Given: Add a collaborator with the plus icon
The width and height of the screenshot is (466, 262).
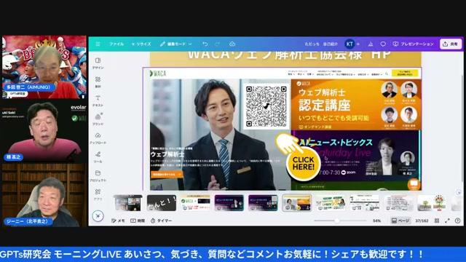Looking at the screenshot, I should click(x=358, y=44).
